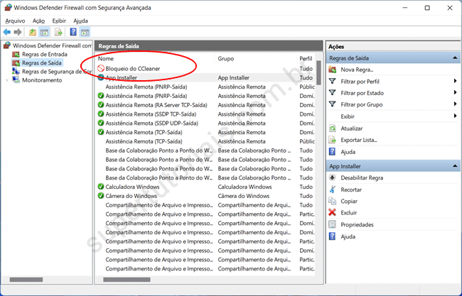This screenshot has height=296, width=462.
Task: Open the Exibir menu in menu bar
Action: point(59,21)
